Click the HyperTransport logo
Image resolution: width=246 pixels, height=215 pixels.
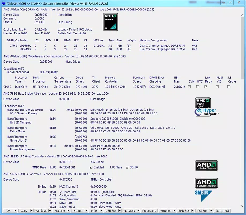pos(207,112)
